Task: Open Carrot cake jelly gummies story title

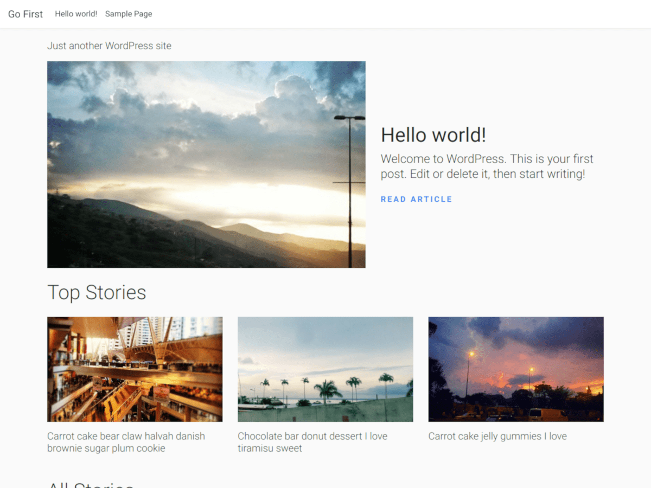Action: pyautogui.click(x=497, y=436)
